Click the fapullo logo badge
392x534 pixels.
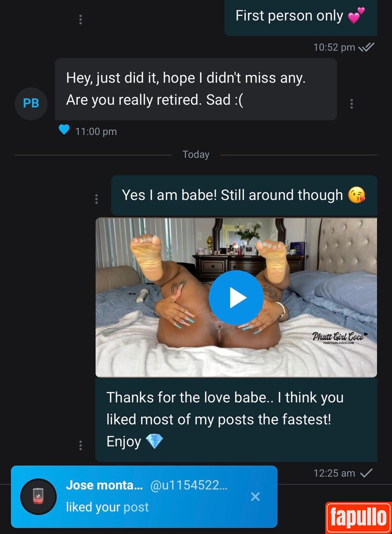tap(358, 517)
